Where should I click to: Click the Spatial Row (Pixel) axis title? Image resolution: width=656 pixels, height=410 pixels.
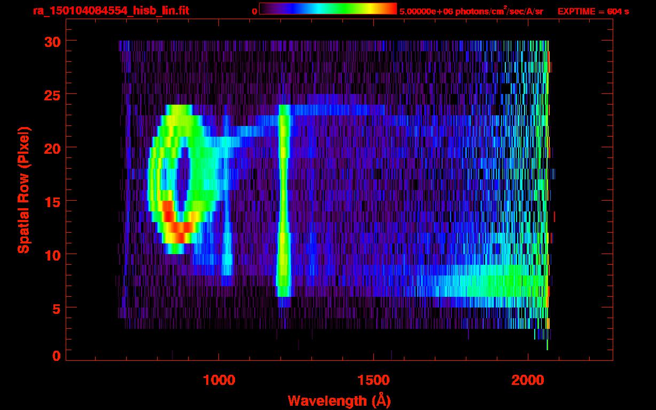[x=23, y=190]
